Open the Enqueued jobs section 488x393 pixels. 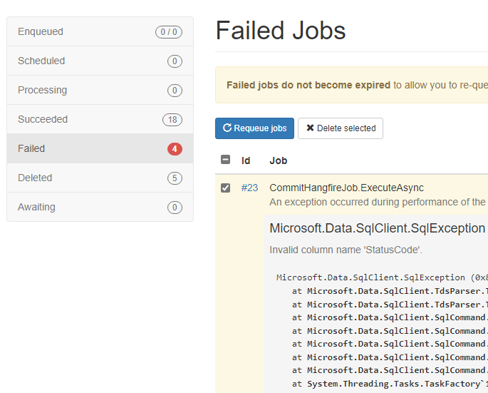tap(100, 31)
